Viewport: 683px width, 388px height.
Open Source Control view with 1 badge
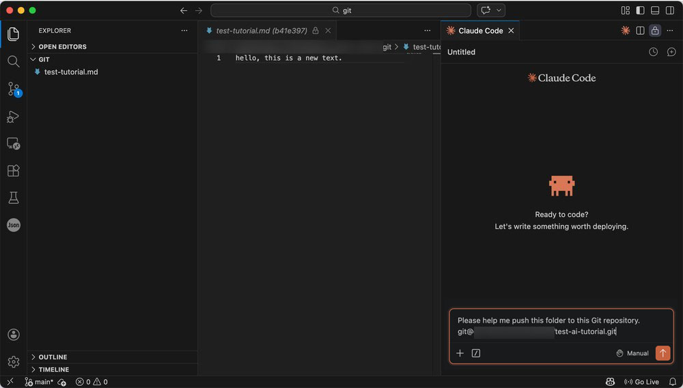pos(14,89)
